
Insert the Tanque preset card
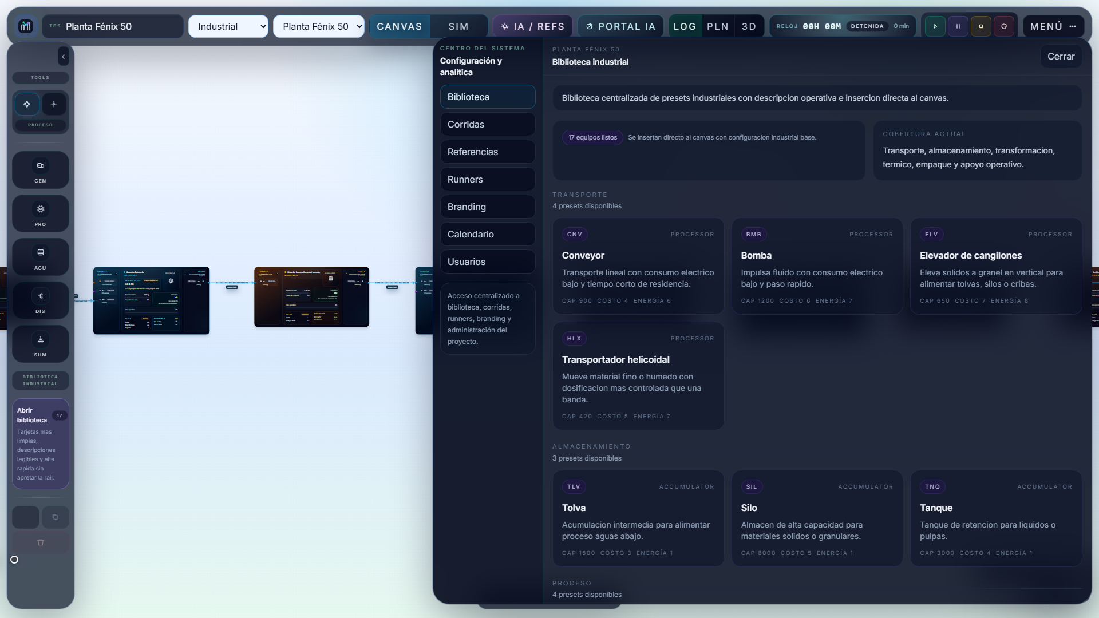tap(996, 518)
